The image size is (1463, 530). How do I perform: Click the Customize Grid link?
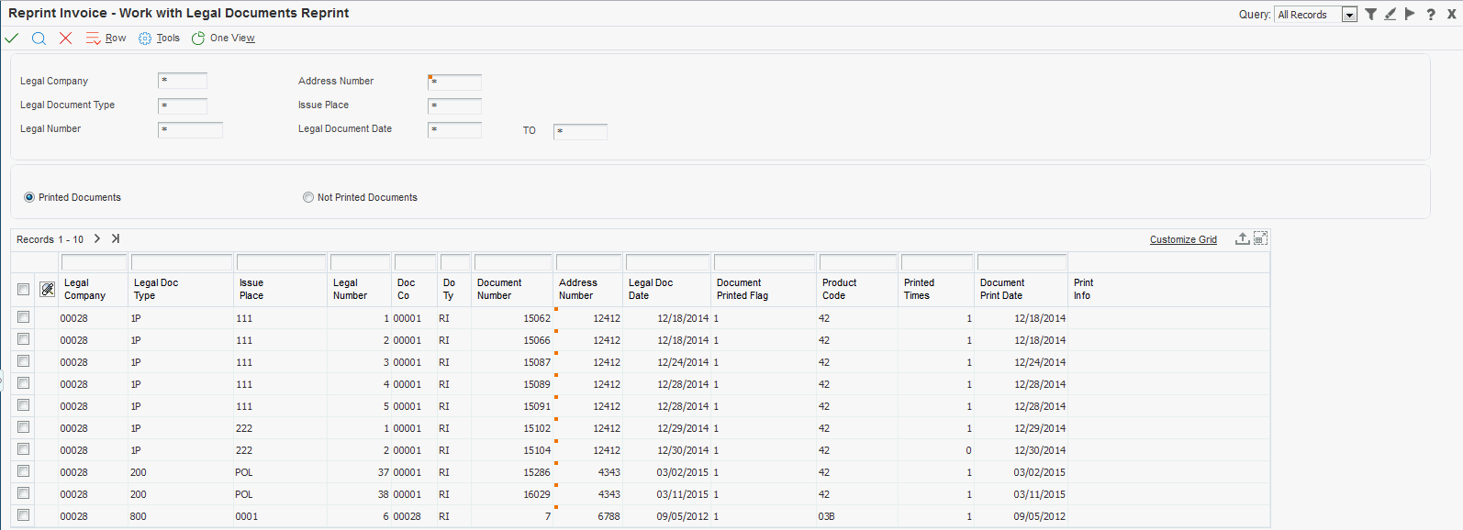point(1183,239)
